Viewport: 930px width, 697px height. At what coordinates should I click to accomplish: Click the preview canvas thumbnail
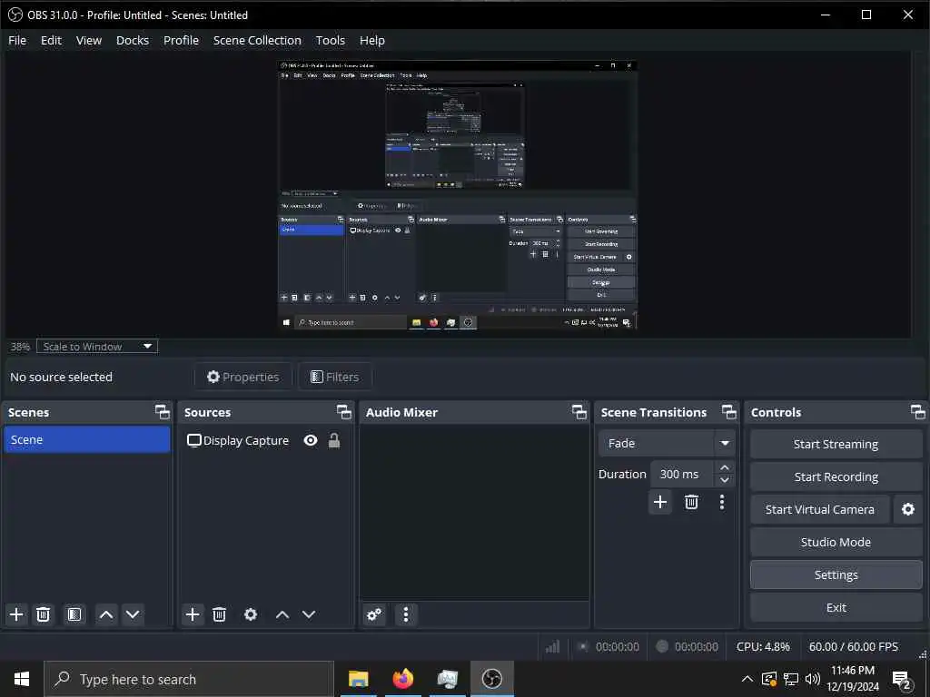point(458,194)
